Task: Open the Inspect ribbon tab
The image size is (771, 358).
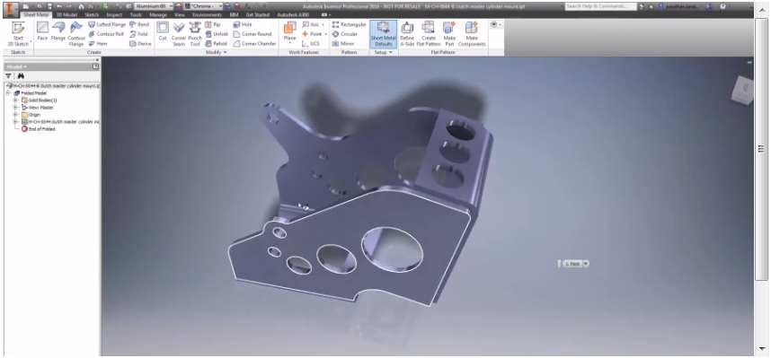Action: (x=114, y=14)
